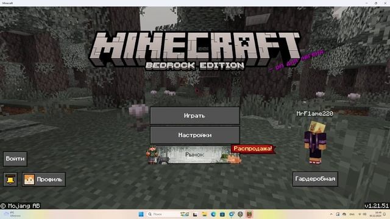390x219 pixels.
Task: Open the notifications bell icon
Action: click(x=10, y=179)
